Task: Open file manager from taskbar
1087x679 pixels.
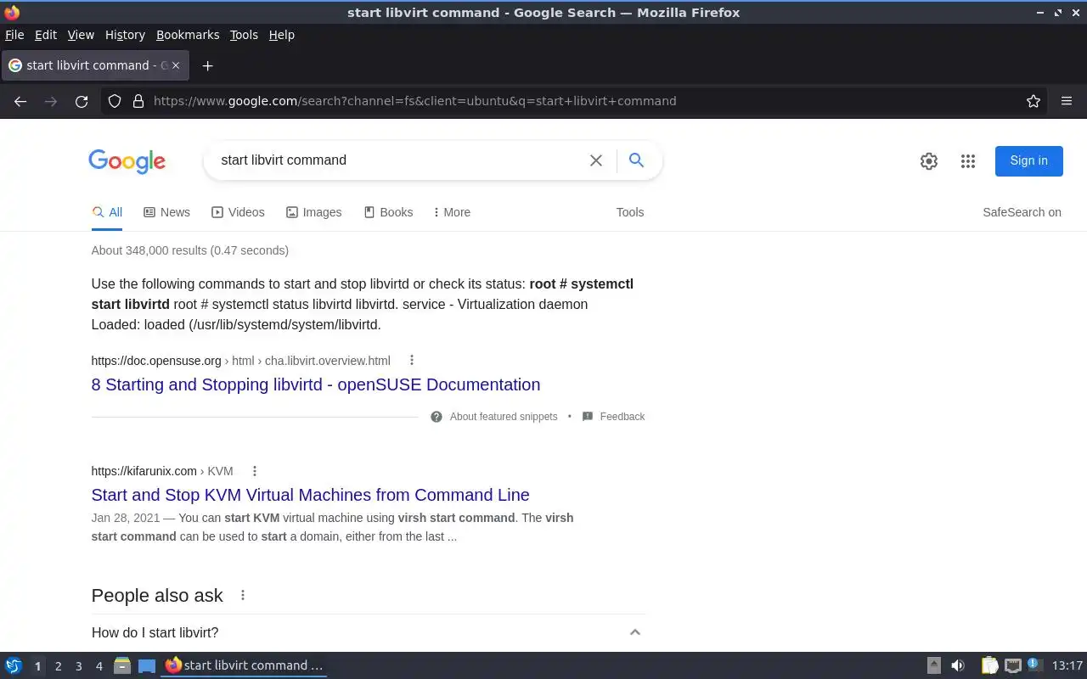Action: tap(122, 665)
